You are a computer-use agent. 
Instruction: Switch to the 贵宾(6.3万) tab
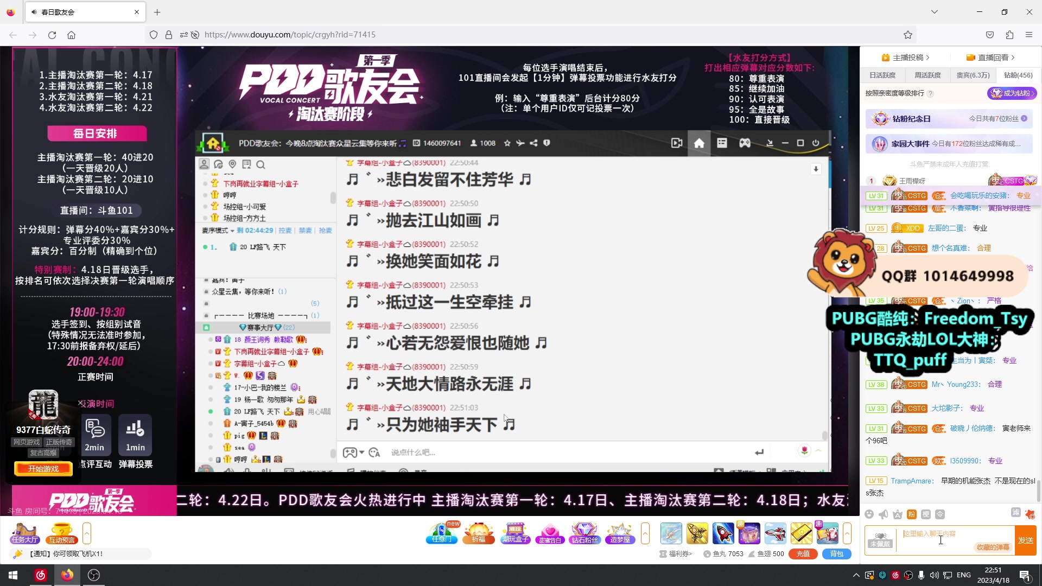pos(973,75)
